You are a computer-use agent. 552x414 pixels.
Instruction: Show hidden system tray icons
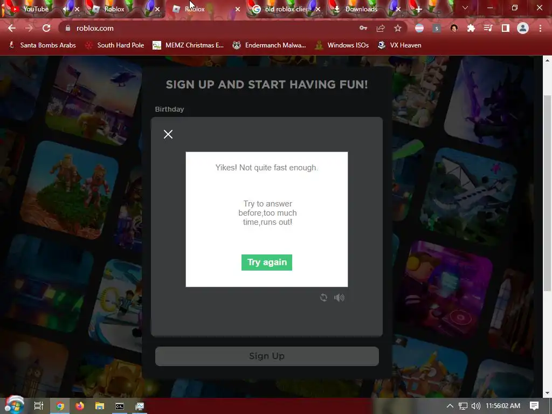(450, 406)
